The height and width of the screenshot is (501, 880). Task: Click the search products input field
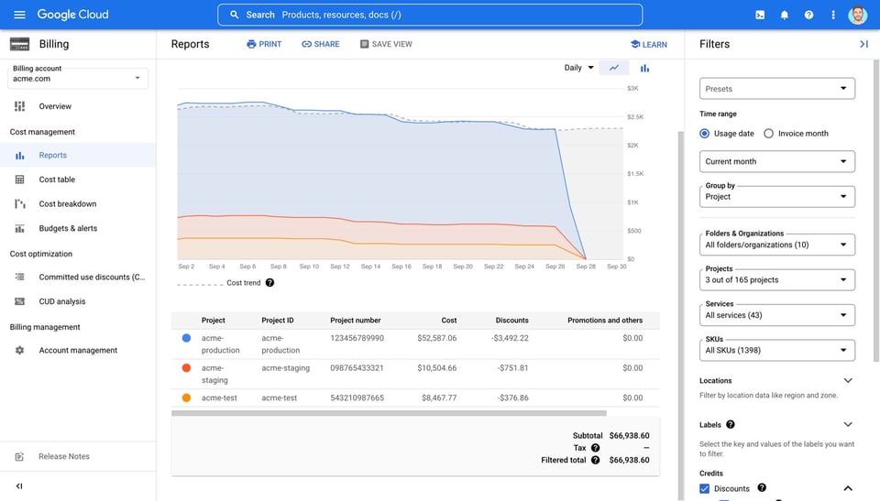tap(430, 15)
